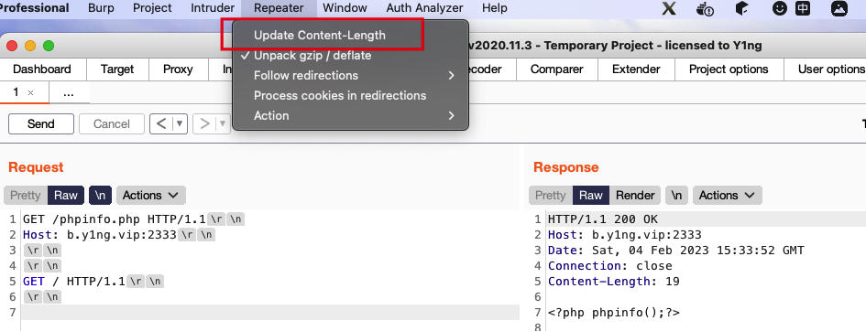Click the smiley face menu bar icon

[779, 8]
